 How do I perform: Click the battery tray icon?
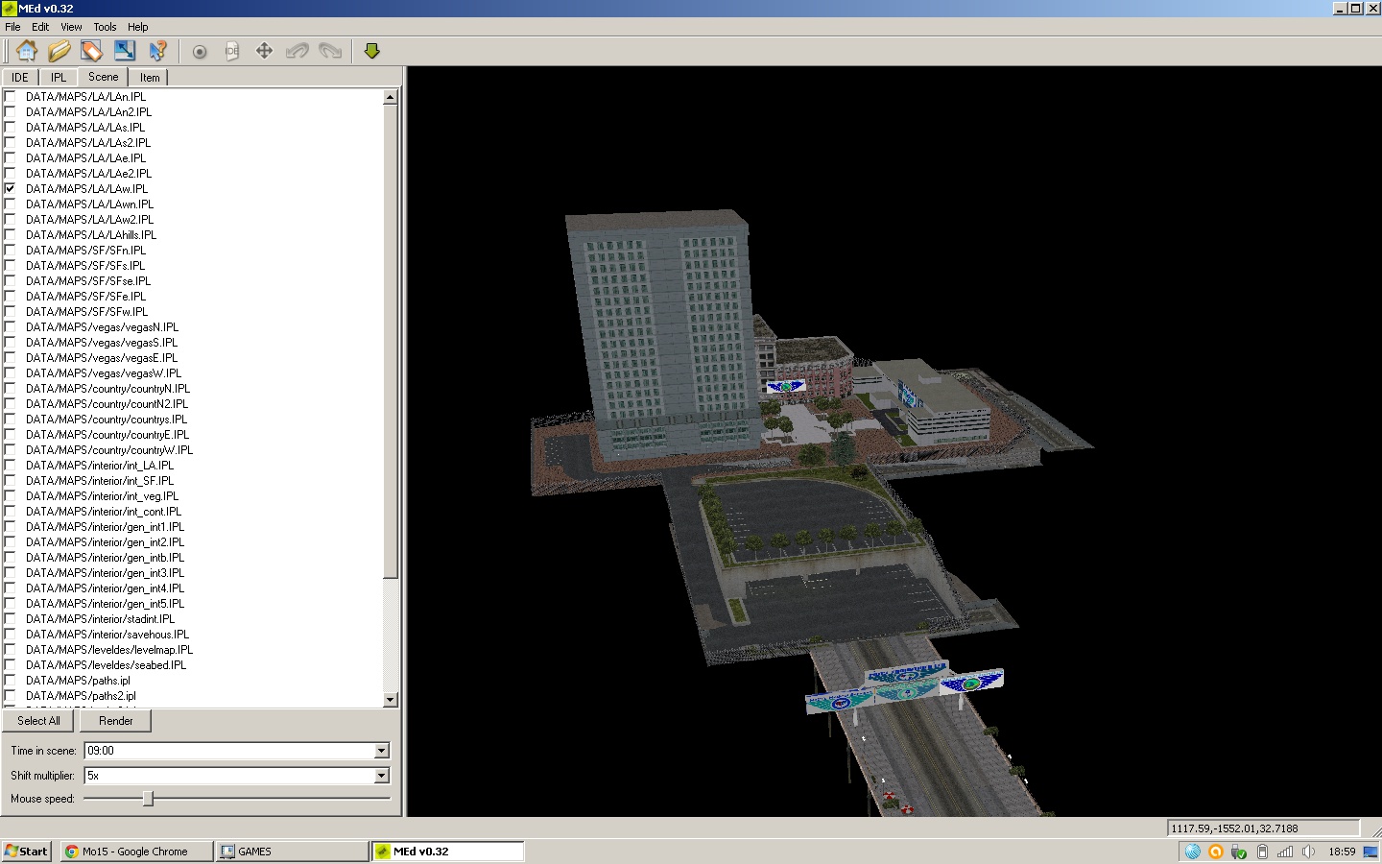click(x=1262, y=852)
